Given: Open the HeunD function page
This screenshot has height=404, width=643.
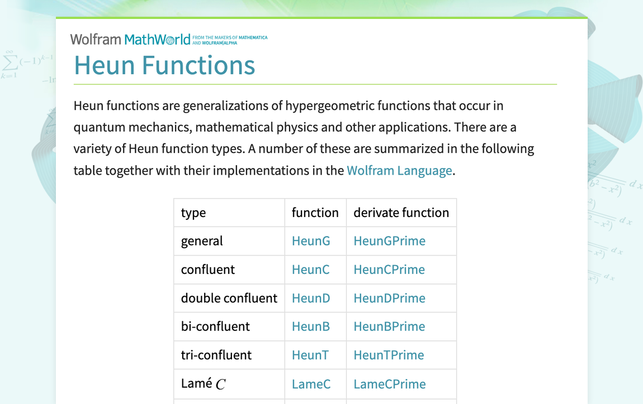Looking at the screenshot, I should (x=311, y=298).
